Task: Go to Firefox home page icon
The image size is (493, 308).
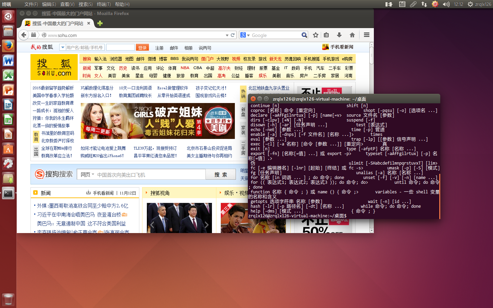Action: pyautogui.click(x=352, y=35)
